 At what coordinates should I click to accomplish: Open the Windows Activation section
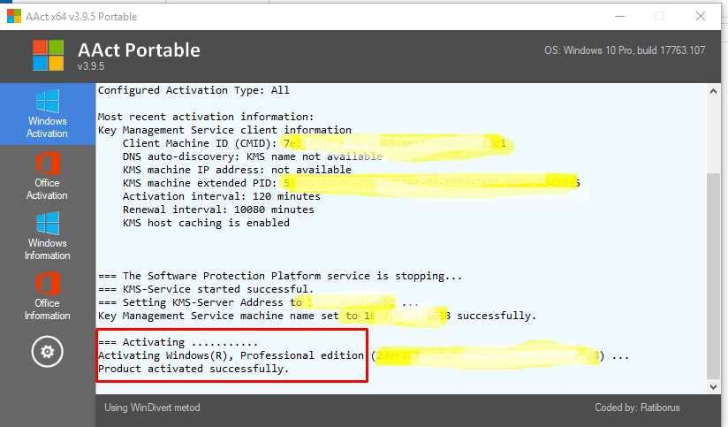pos(48,114)
